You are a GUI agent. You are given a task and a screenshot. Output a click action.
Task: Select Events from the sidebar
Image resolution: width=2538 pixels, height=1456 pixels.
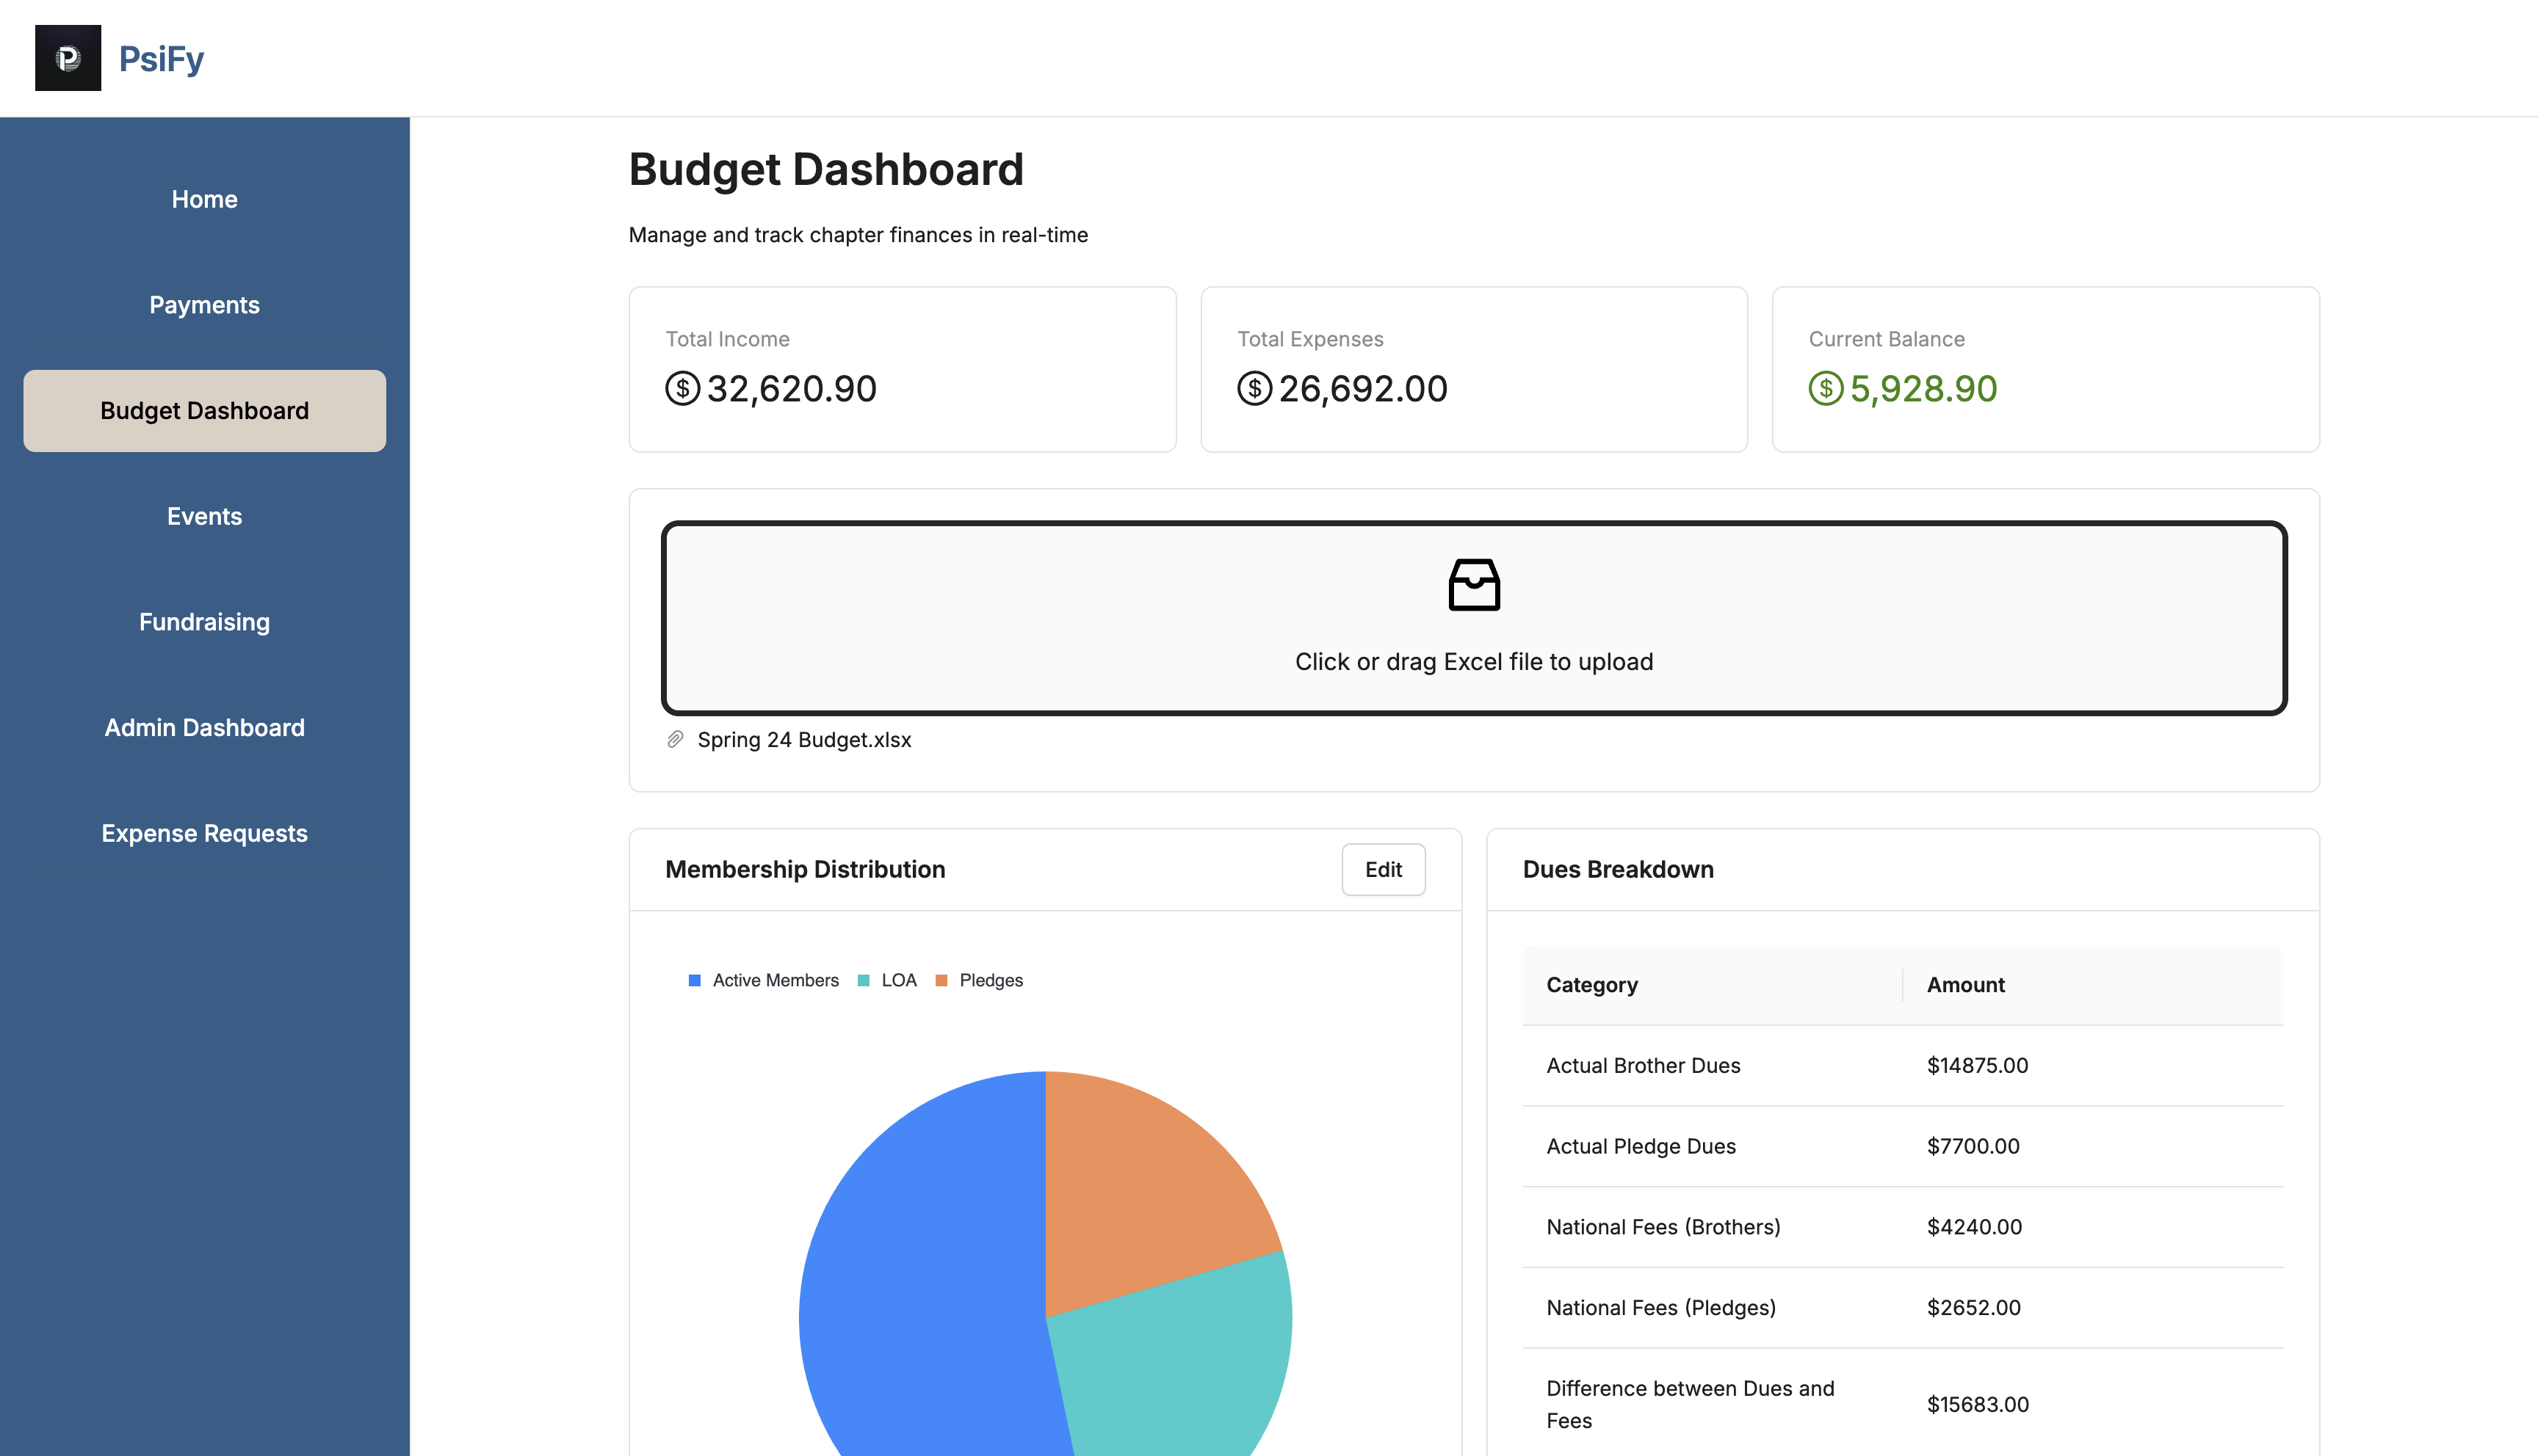204,516
